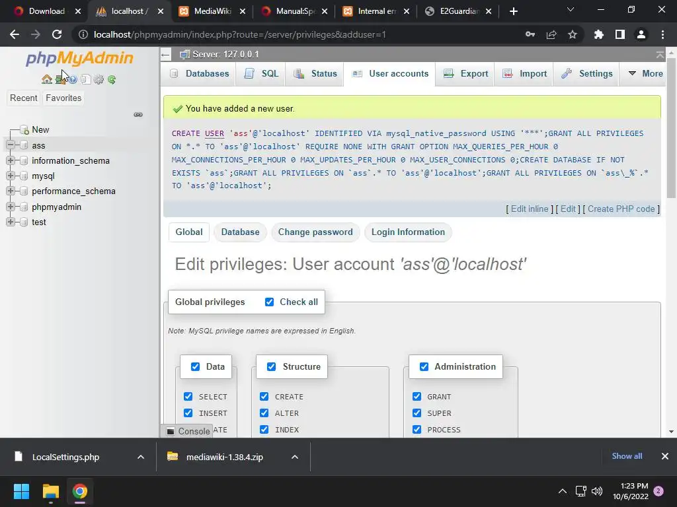Click the Server 127.0.0.1 breadcrumb icon
Image resolution: width=677 pixels, height=507 pixels.
(185, 54)
